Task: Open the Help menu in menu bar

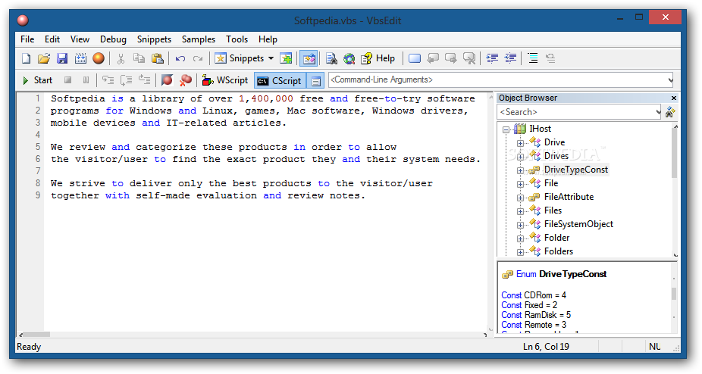Action: pyautogui.click(x=268, y=39)
